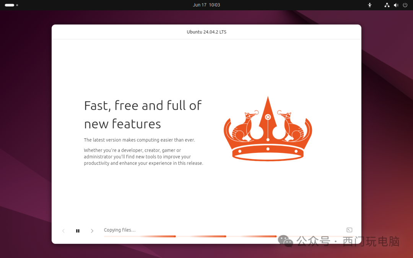The image size is (413, 258).
Task: Click the orange crown illustration
Action: tap(268, 129)
